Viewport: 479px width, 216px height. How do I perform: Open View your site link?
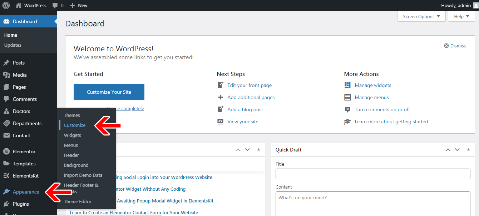243,122
